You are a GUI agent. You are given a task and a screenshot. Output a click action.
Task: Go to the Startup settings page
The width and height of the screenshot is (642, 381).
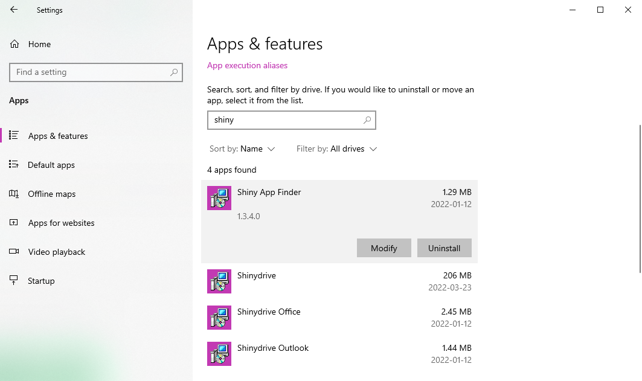pos(41,281)
